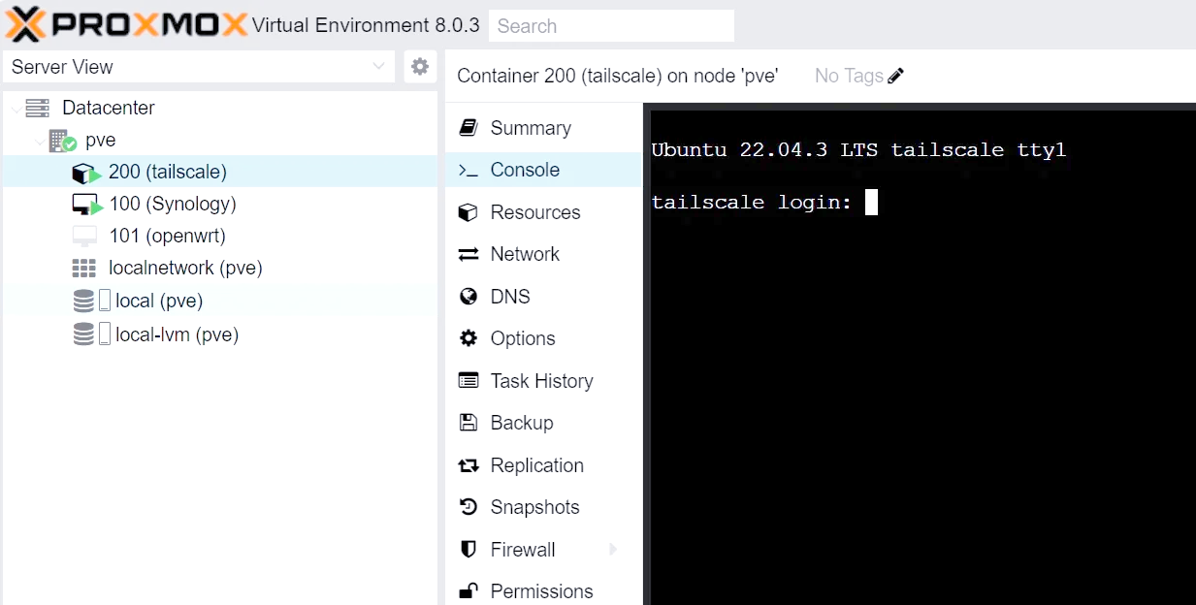
Task: Click 'Virtual Environment 8.0.3' version text
Action: (366, 25)
